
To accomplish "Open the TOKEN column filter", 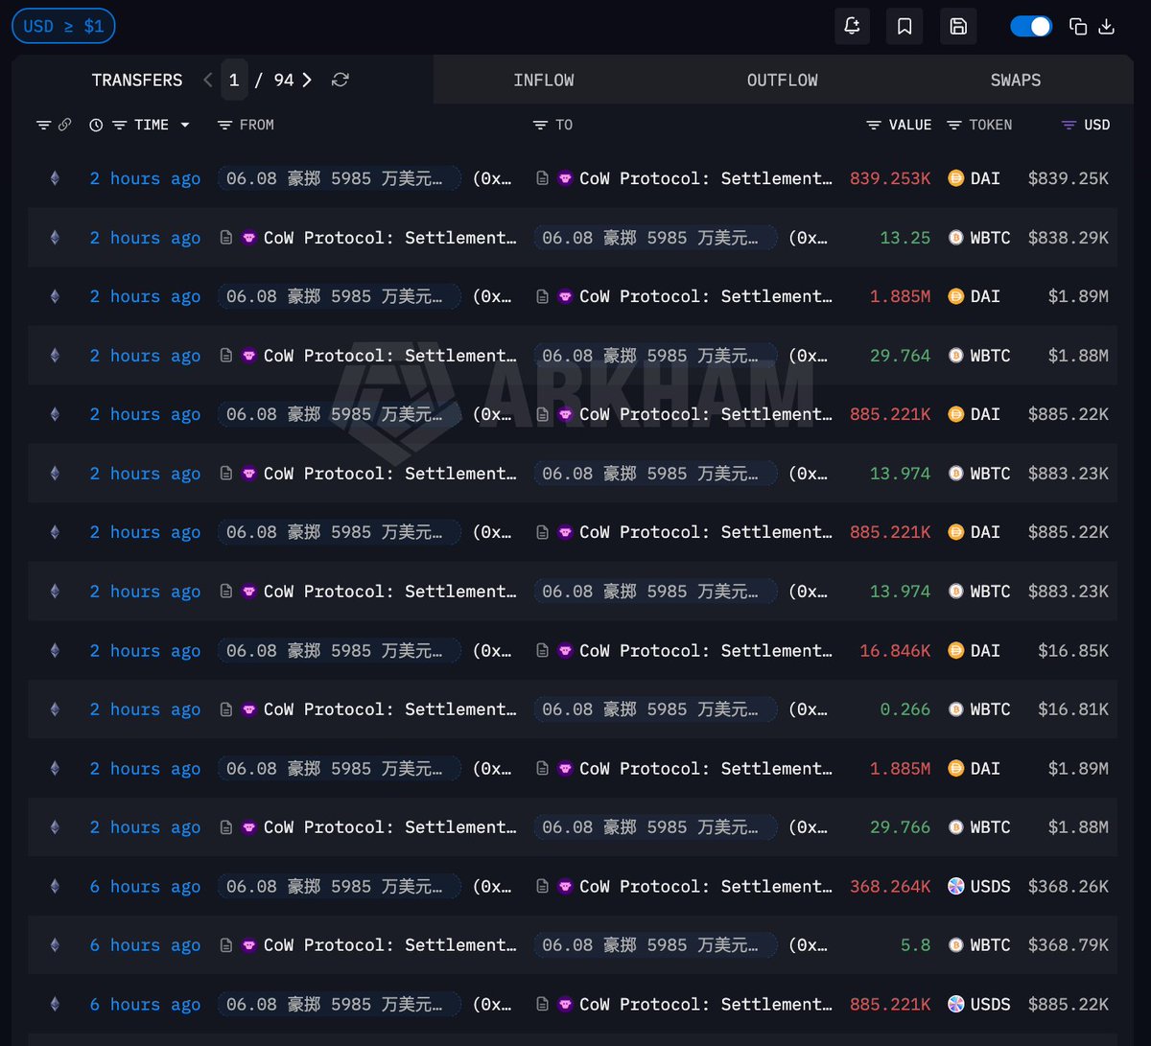I will pyautogui.click(x=954, y=126).
